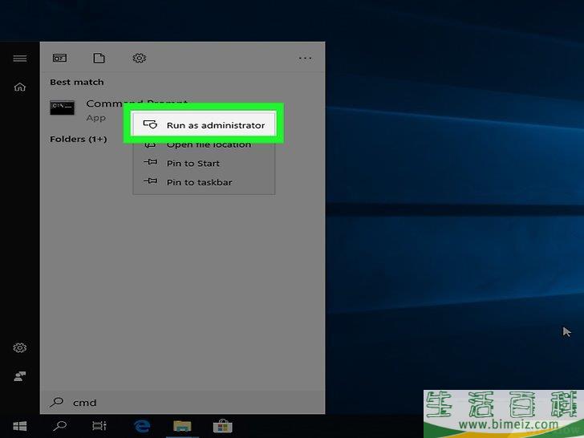
Task: Open the three-dot more options menu
Action: tap(305, 59)
